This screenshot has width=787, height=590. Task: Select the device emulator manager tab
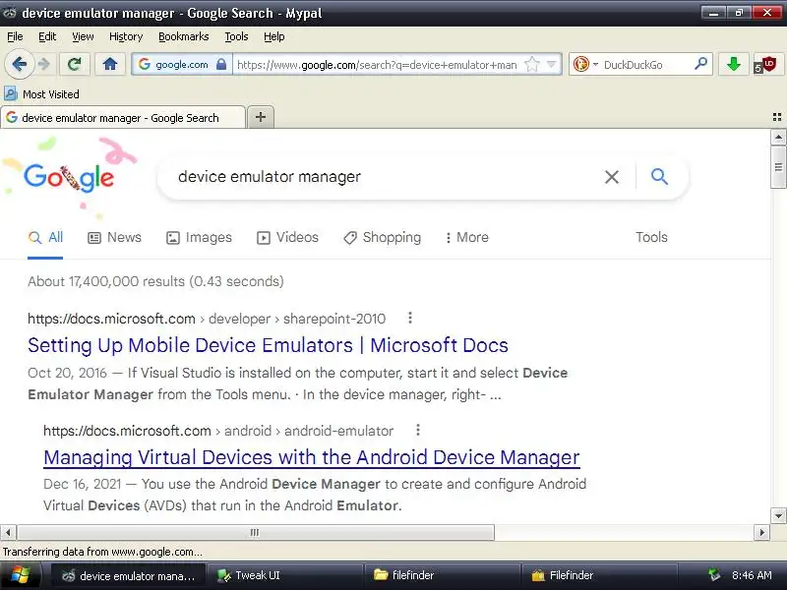(x=123, y=117)
